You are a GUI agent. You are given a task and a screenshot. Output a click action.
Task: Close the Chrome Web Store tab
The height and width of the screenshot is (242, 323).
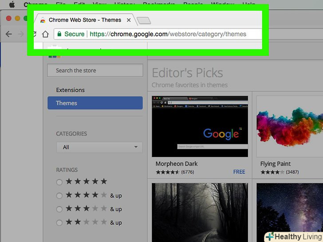click(129, 20)
